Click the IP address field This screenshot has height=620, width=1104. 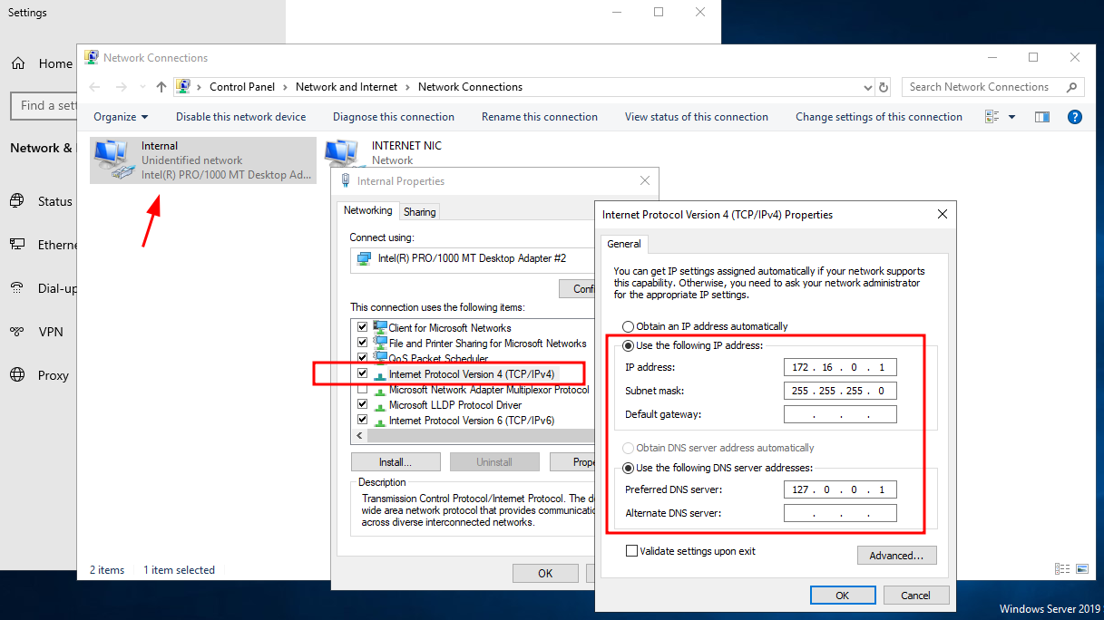click(x=840, y=367)
